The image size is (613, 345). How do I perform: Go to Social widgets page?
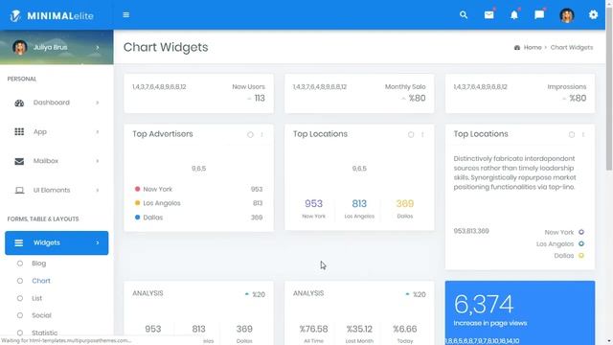click(x=41, y=315)
